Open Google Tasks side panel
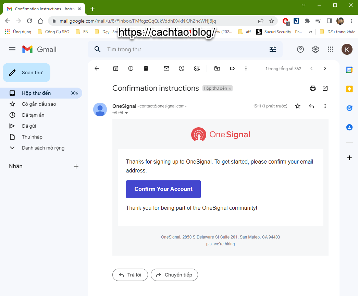The image size is (358, 296). click(349, 108)
